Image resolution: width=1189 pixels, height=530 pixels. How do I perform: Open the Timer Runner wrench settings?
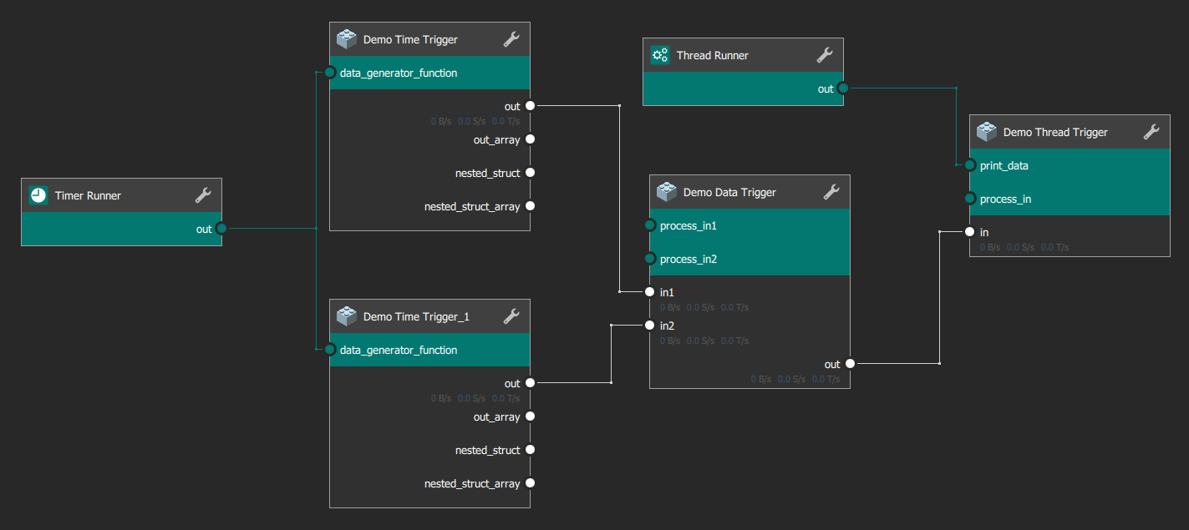[x=203, y=195]
